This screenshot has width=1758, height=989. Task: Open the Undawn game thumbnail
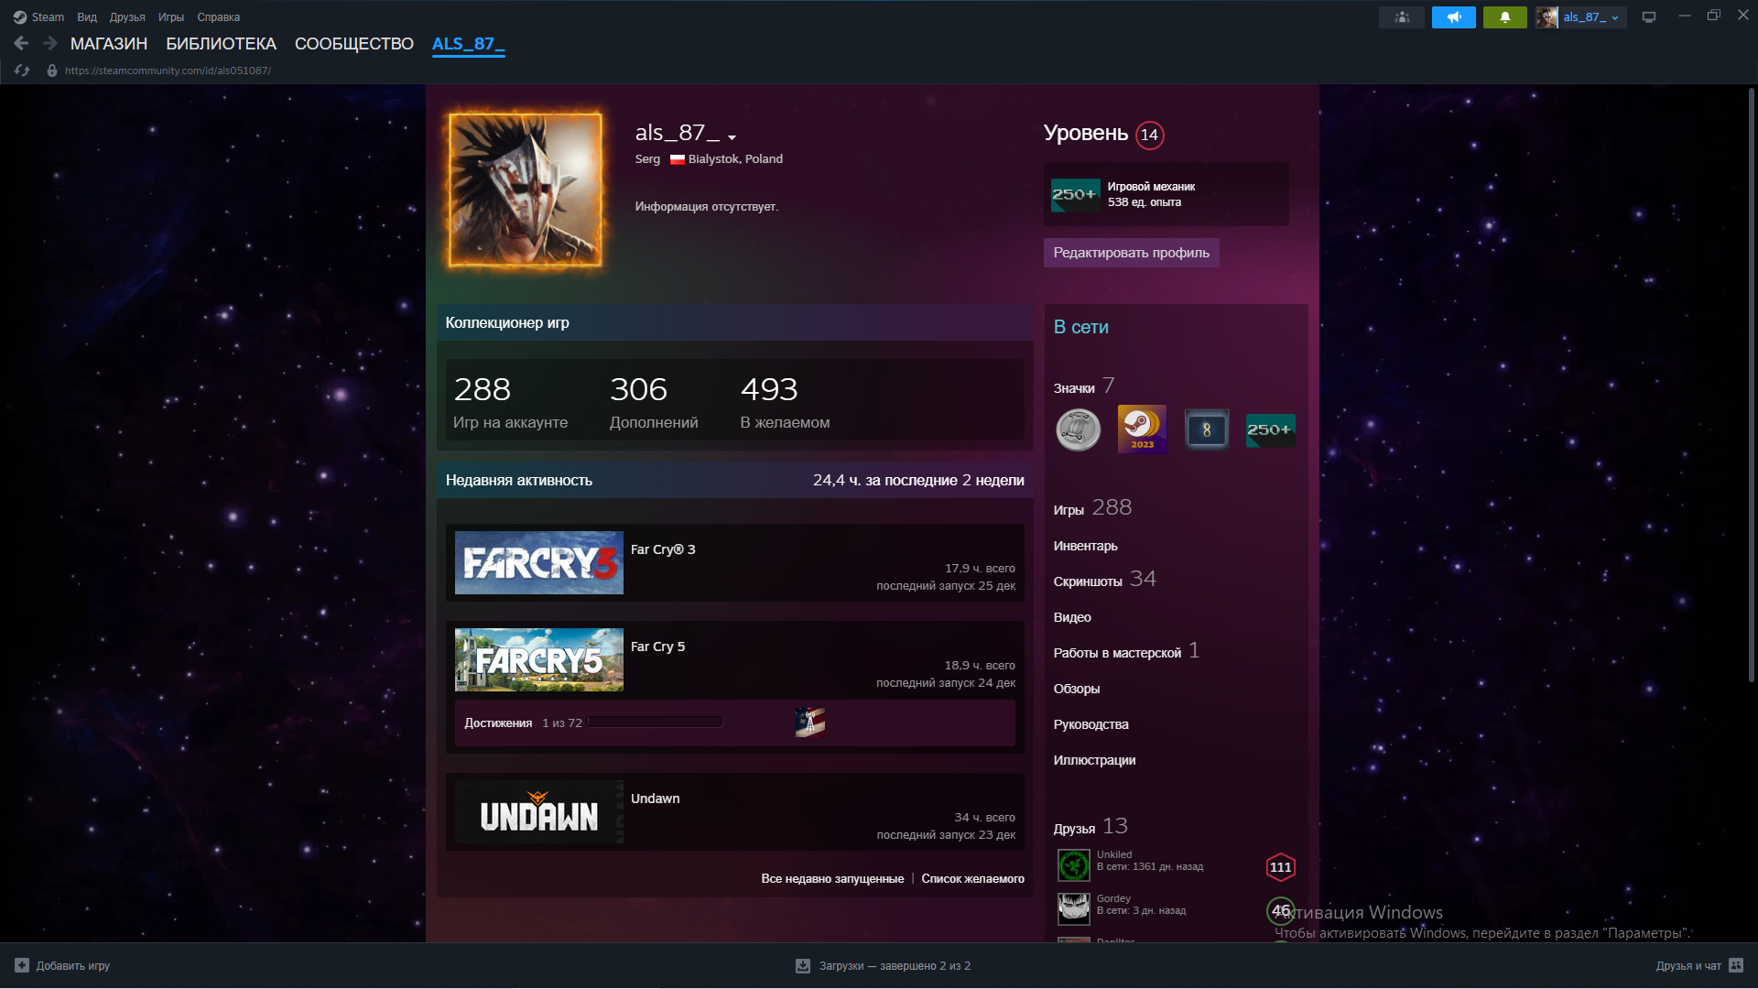coord(539,812)
